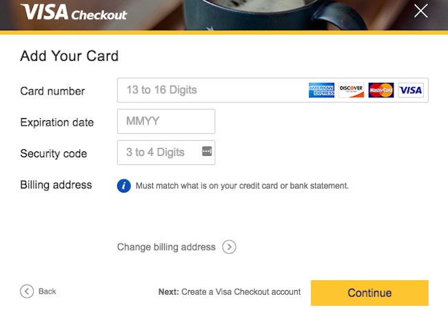Open the Change billing address link
The width and height of the screenshot is (448, 310).
click(166, 246)
